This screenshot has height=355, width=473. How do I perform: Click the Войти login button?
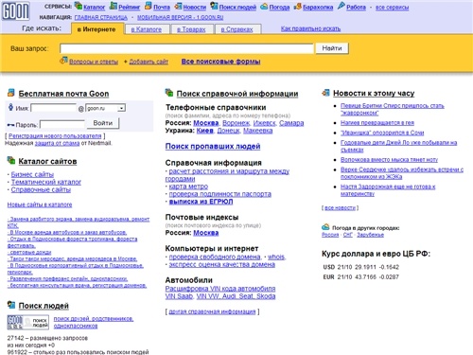[x=103, y=123]
